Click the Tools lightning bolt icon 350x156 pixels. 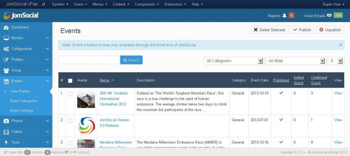(x=6, y=143)
